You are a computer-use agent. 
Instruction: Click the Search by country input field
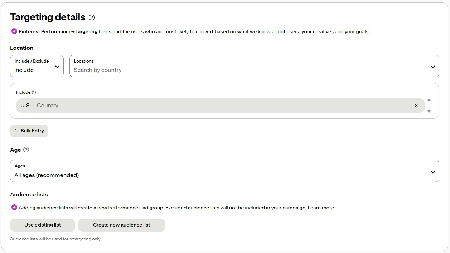pos(143,70)
